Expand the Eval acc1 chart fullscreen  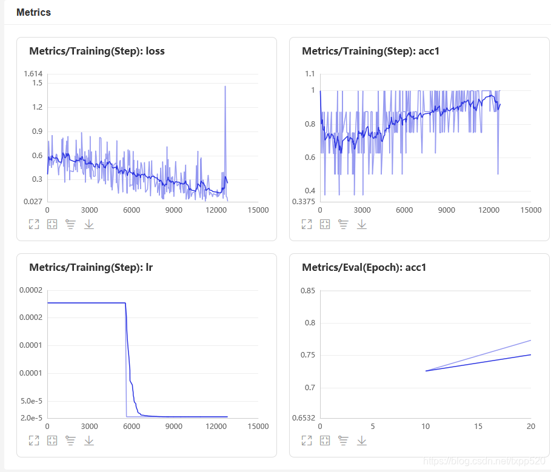point(307,440)
